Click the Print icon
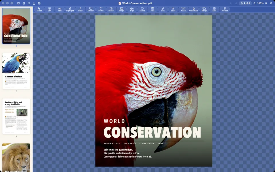 point(39,3)
